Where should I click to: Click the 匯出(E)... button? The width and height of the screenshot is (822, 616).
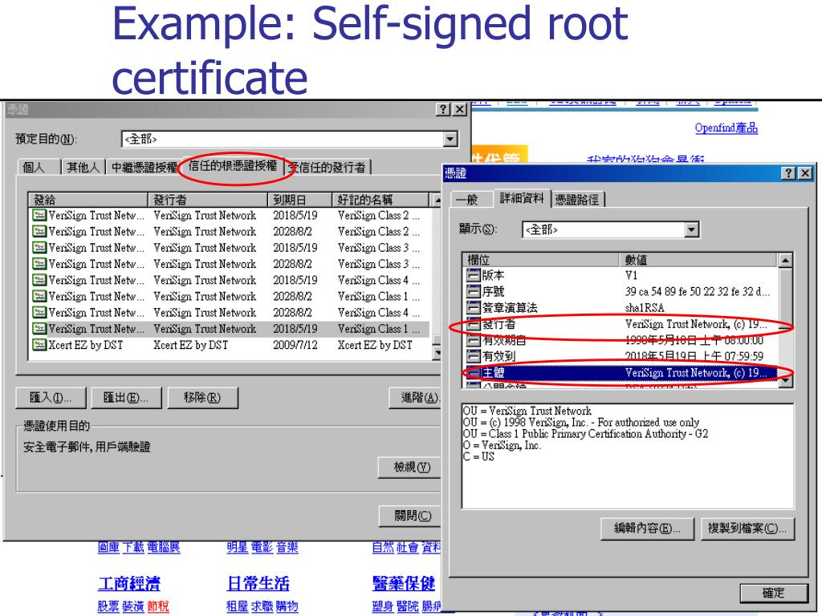126,398
